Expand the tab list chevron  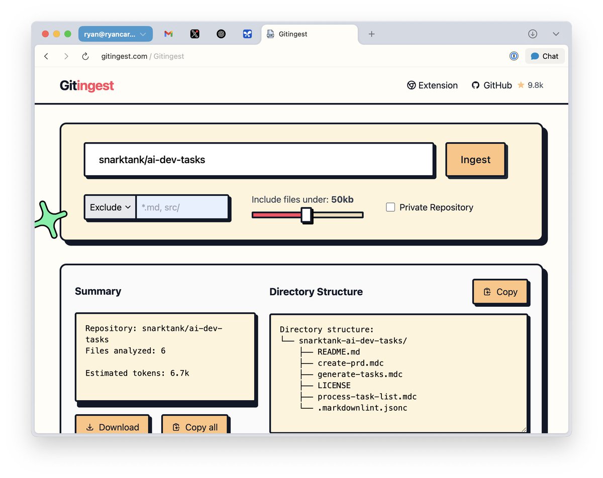point(556,34)
